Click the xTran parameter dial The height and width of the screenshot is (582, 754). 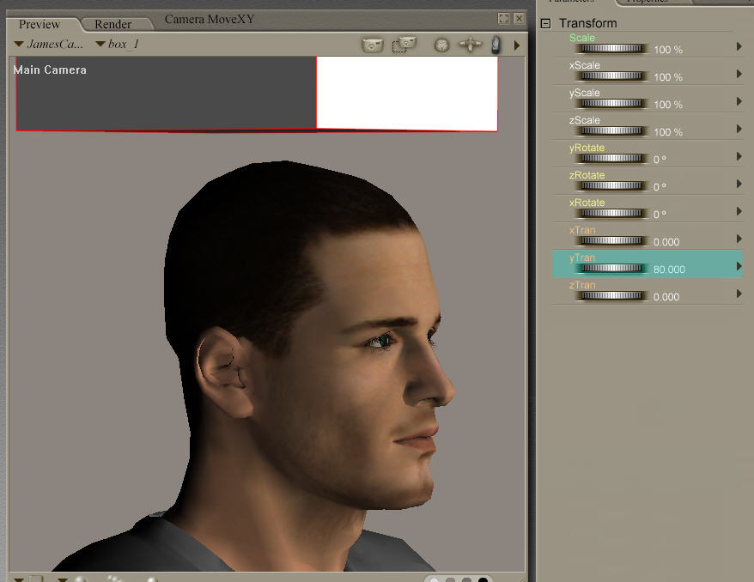611,240
